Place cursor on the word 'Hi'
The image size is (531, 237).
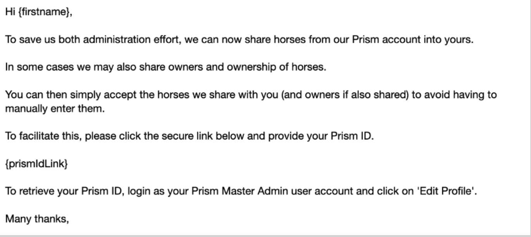point(9,13)
